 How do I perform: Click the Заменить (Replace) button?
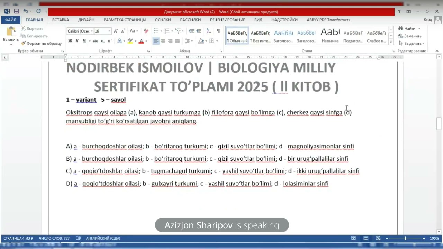click(410, 36)
